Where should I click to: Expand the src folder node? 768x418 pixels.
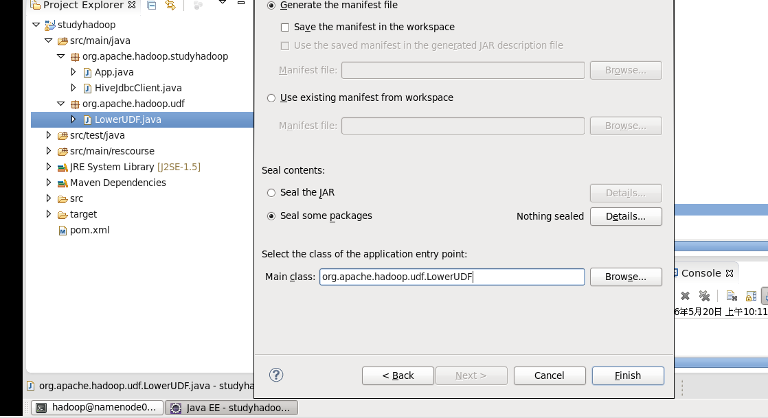click(x=49, y=198)
